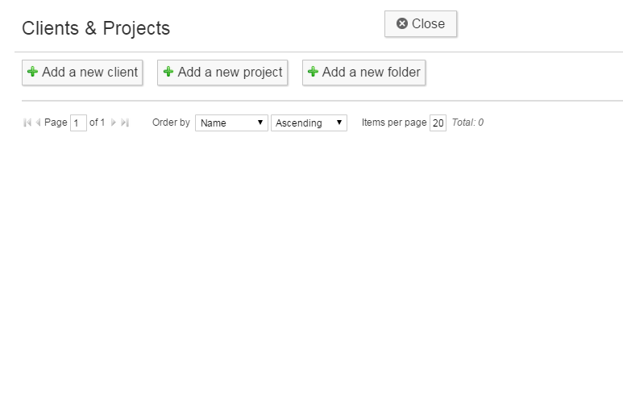Click the X circle icon on Close
The width and height of the screenshot is (623, 399).
pyautogui.click(x=402, y=23)
